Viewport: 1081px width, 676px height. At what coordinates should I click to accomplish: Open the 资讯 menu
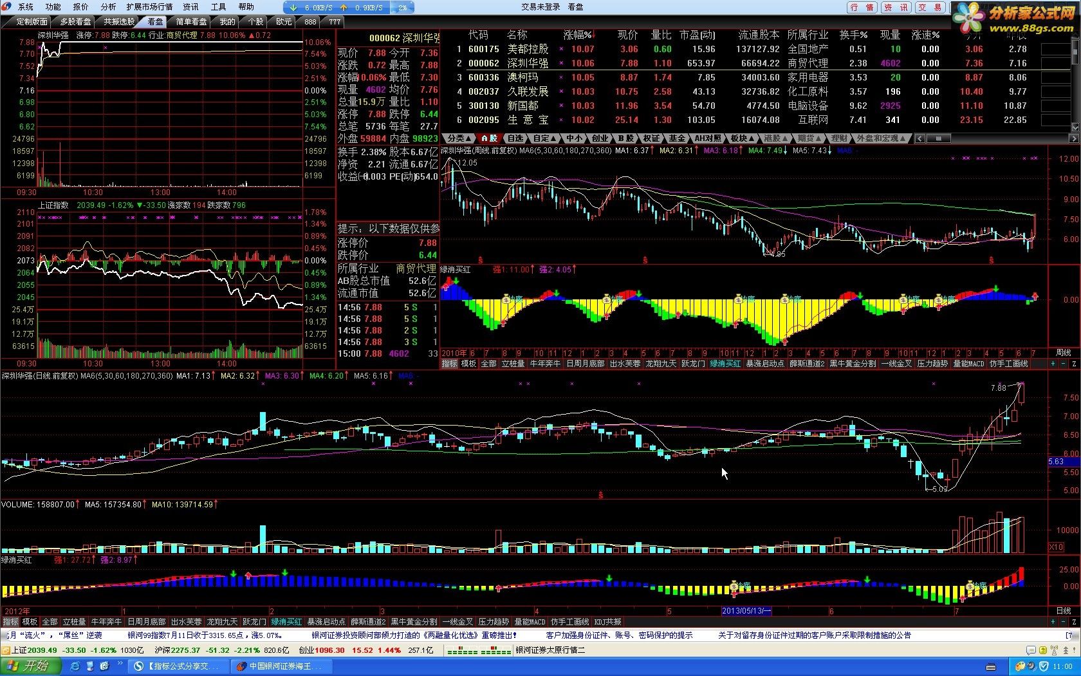[190, 7]
